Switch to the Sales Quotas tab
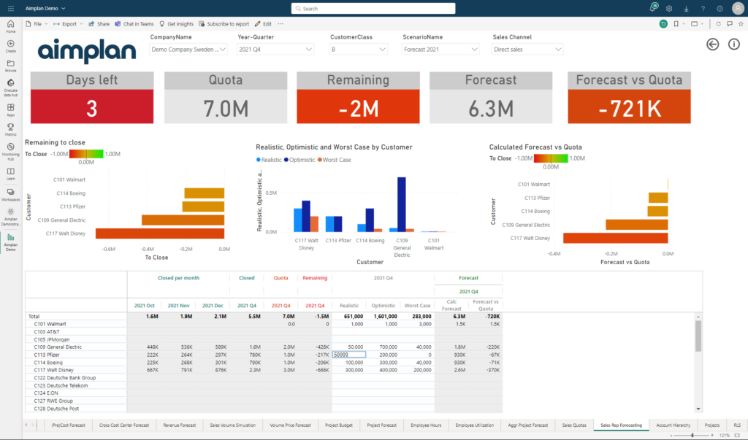The width and height of the screenshot is (748, 440). tap(574, 425)
